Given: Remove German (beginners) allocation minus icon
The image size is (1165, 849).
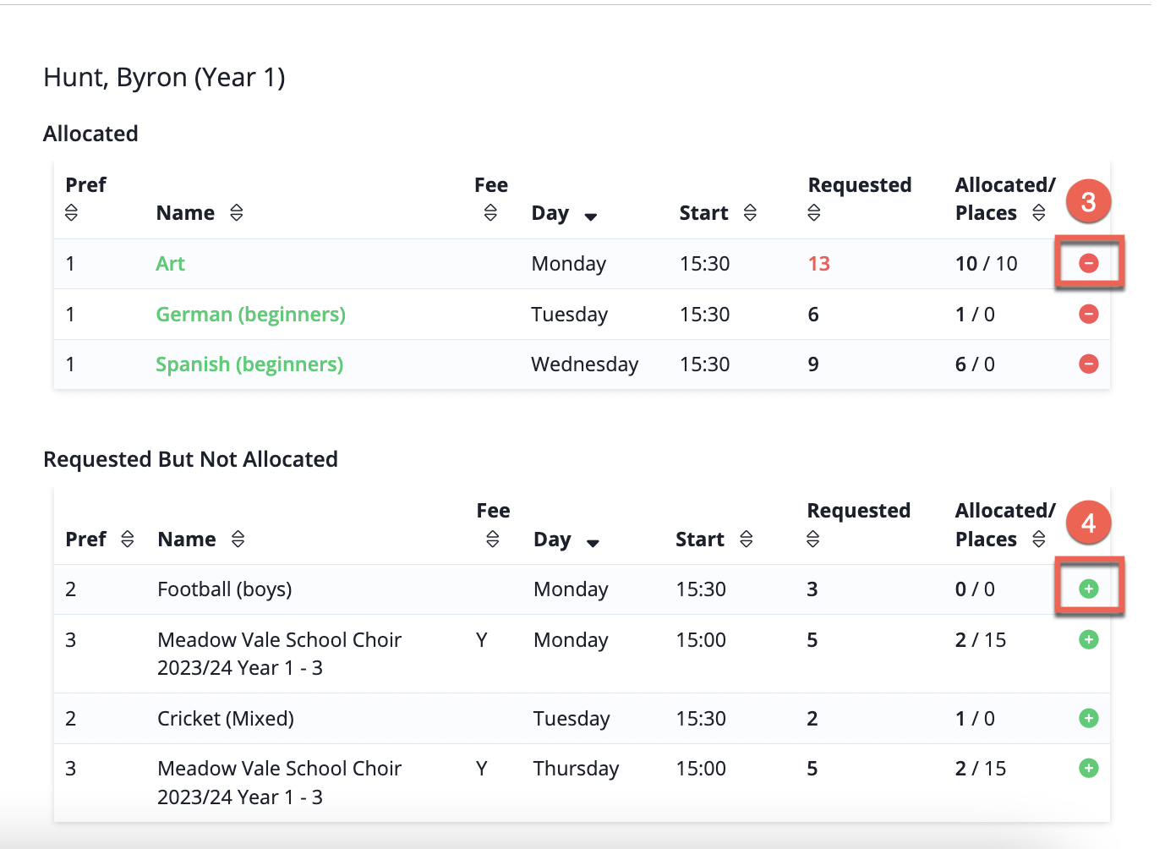Looking at the screenshot, I should (x=1089, y=314).
